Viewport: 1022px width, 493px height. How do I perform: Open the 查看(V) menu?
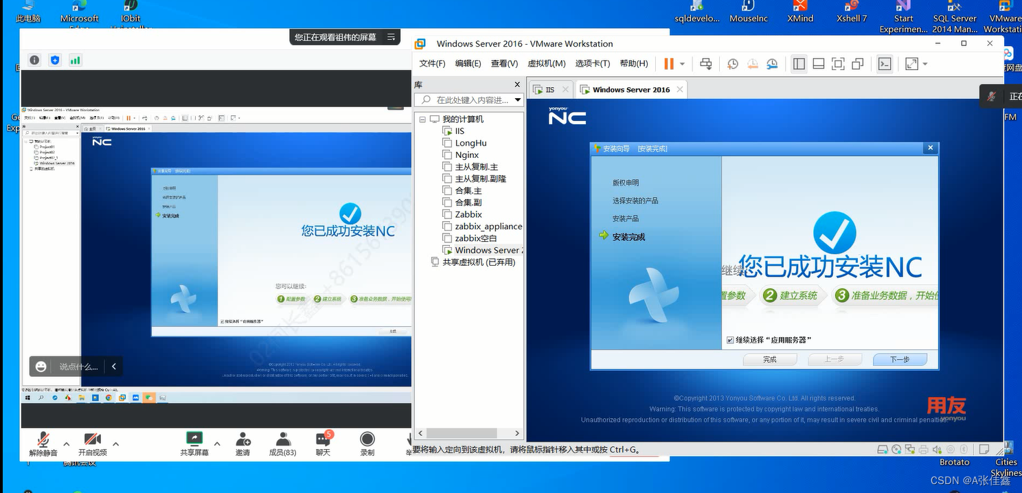(x=504, y=63)
